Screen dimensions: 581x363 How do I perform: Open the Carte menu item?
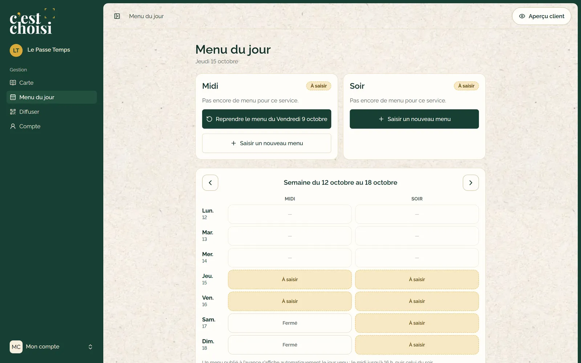point(52,83)
